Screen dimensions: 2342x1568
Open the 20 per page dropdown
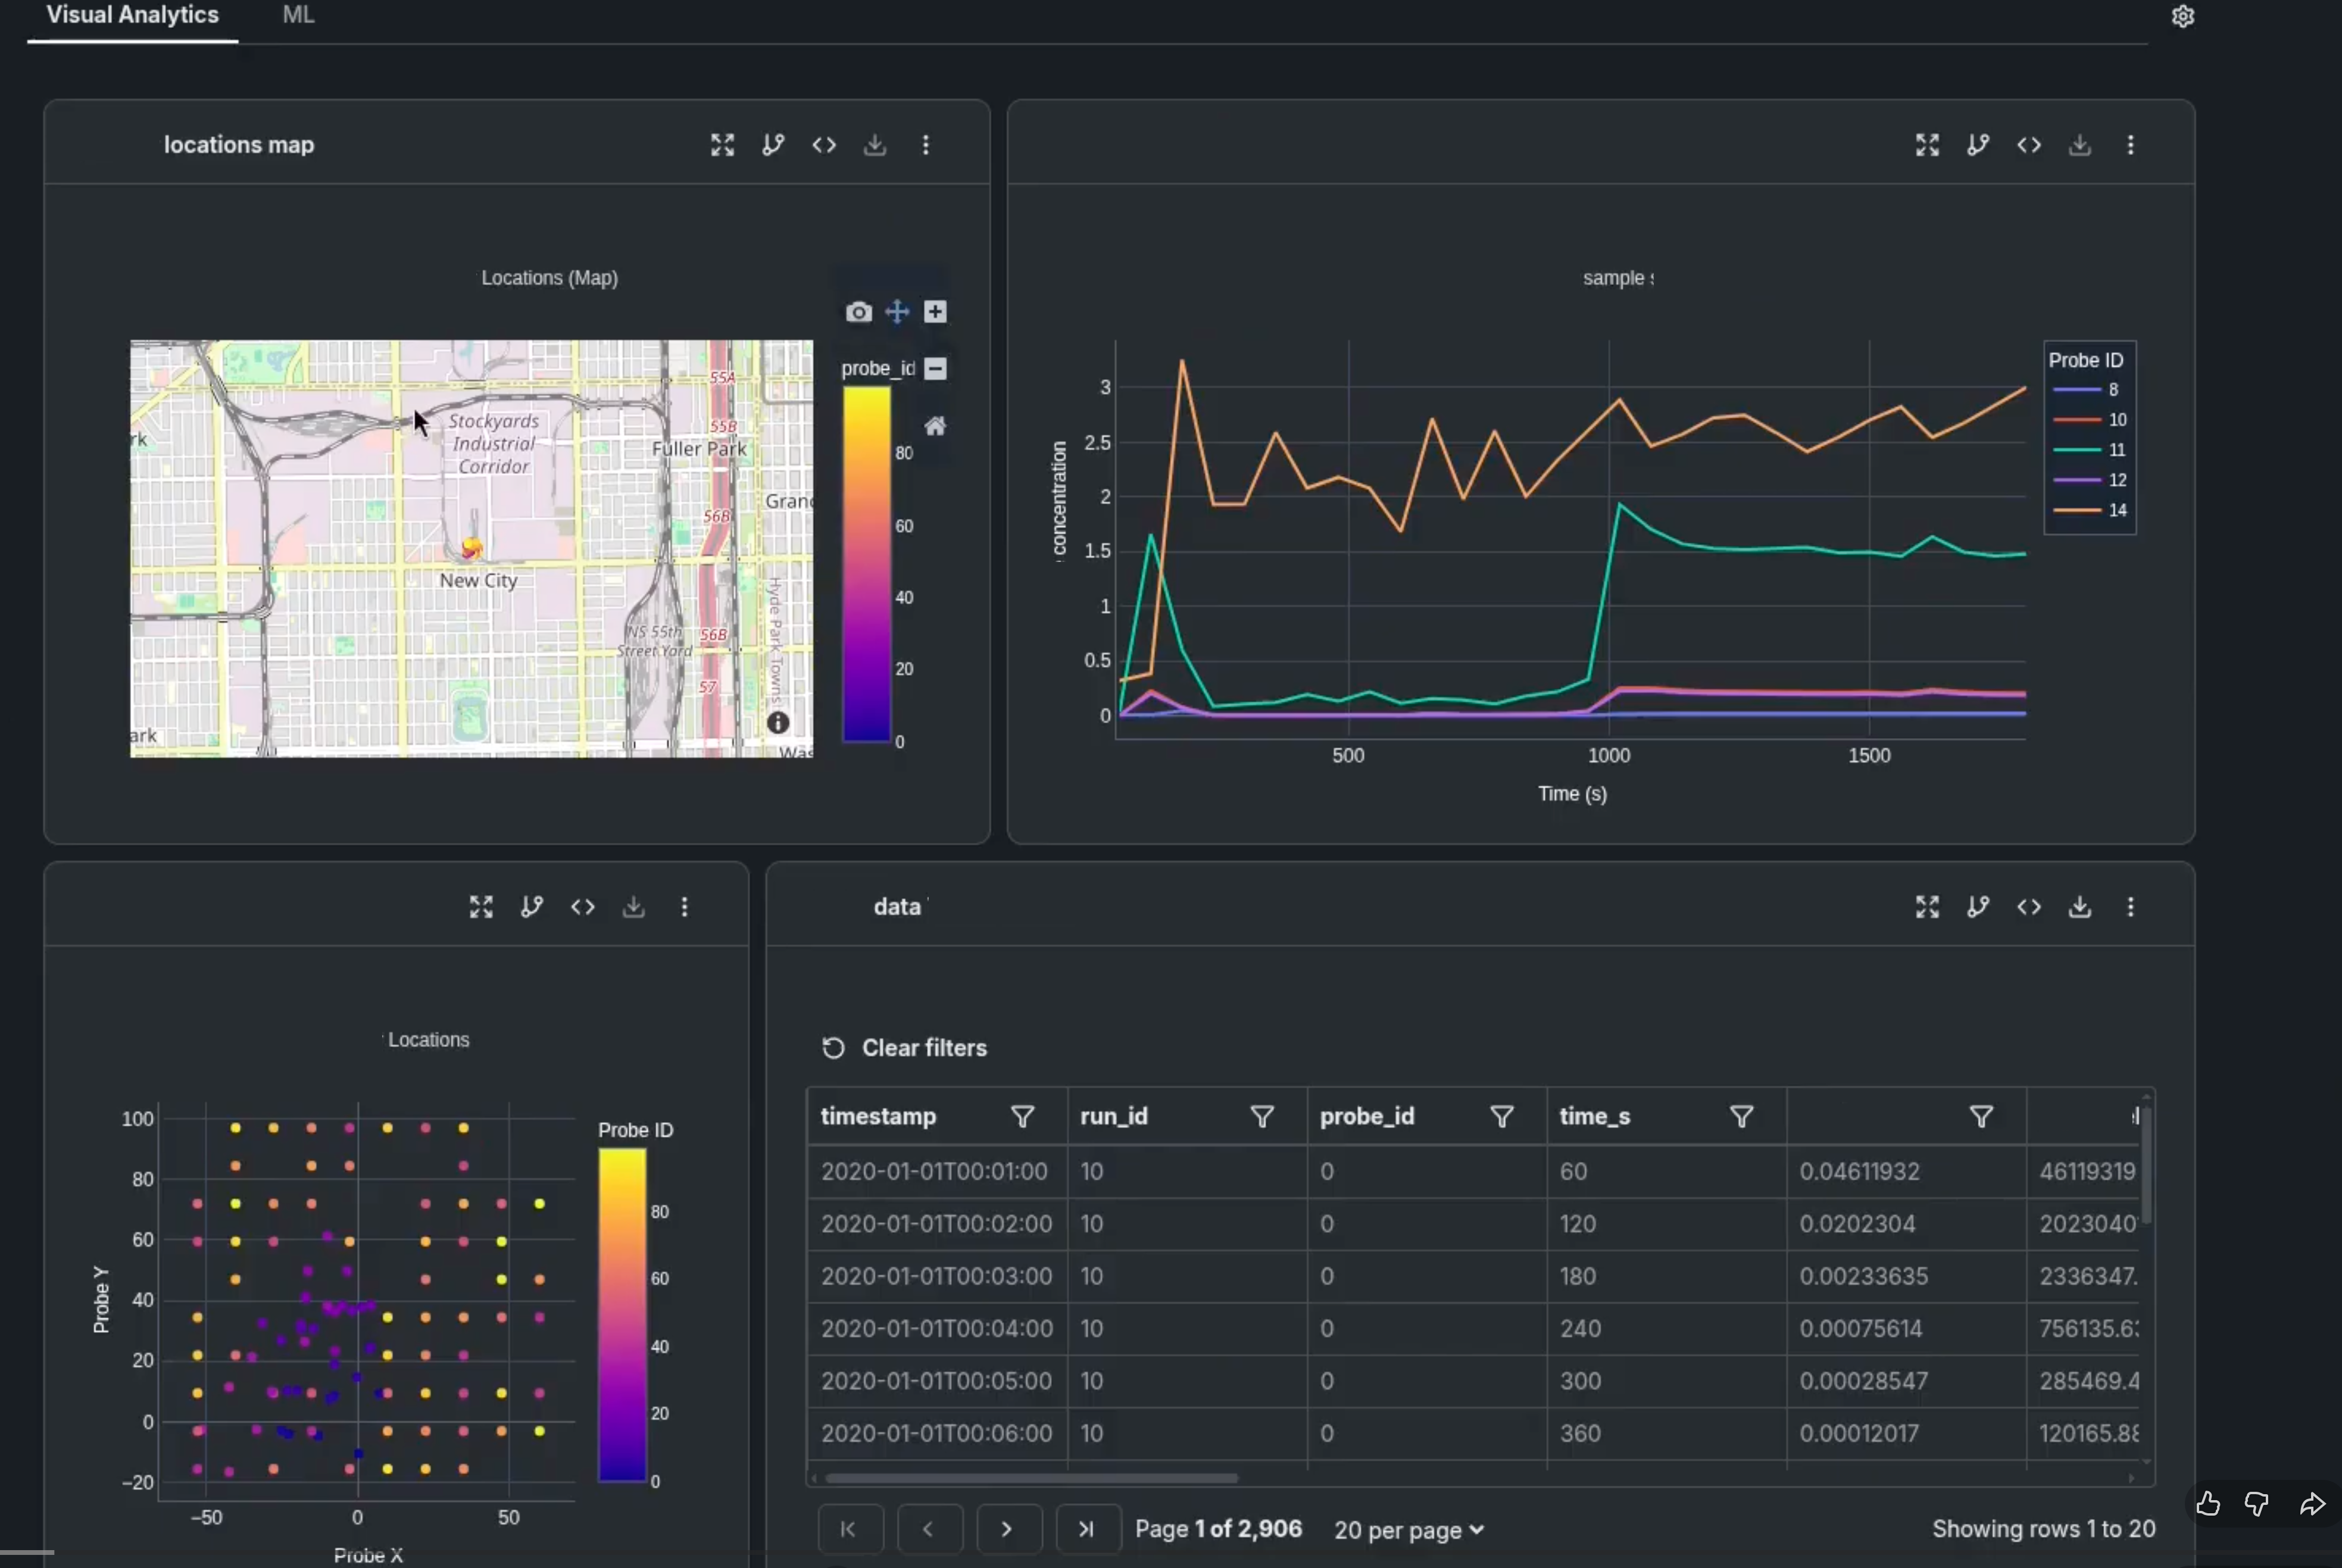[x=1408, y=1530]
